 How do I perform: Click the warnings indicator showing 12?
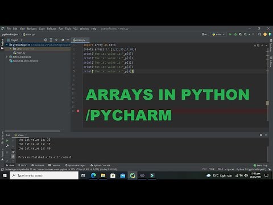[257, 46]
